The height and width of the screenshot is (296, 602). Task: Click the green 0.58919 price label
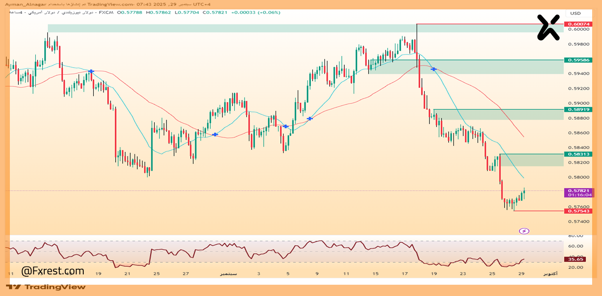(x=578, y=109)
